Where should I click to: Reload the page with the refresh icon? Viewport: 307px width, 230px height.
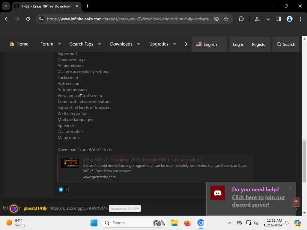click(28, 19)
